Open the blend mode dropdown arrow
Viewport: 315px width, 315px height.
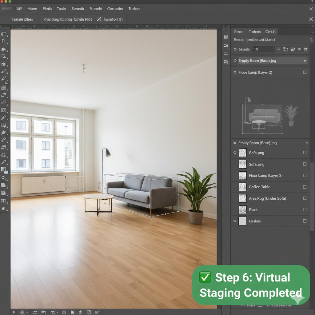tap(278, 49)
